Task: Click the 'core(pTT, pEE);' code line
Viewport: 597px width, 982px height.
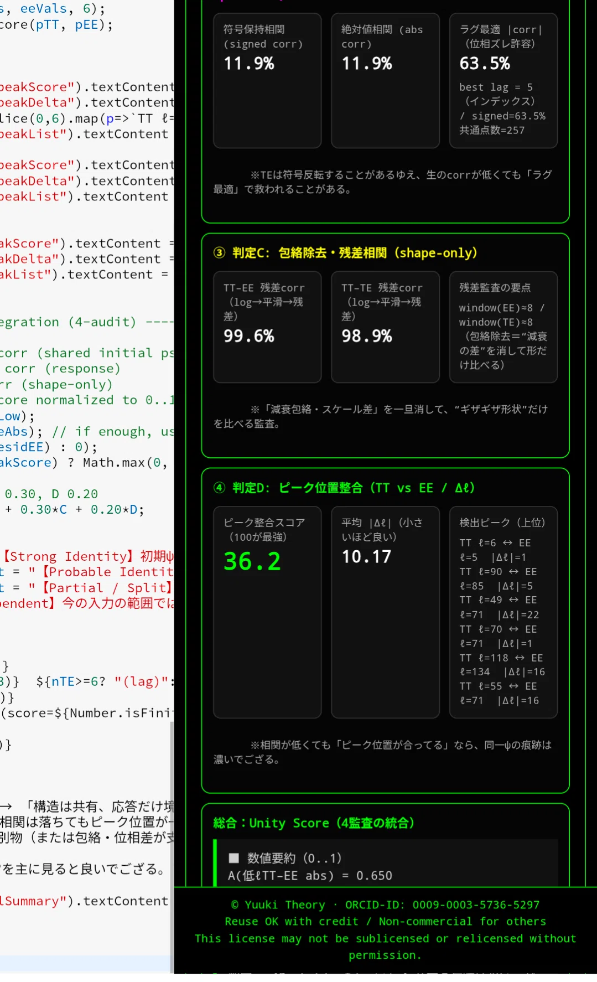Action: [x=56, y=24]
